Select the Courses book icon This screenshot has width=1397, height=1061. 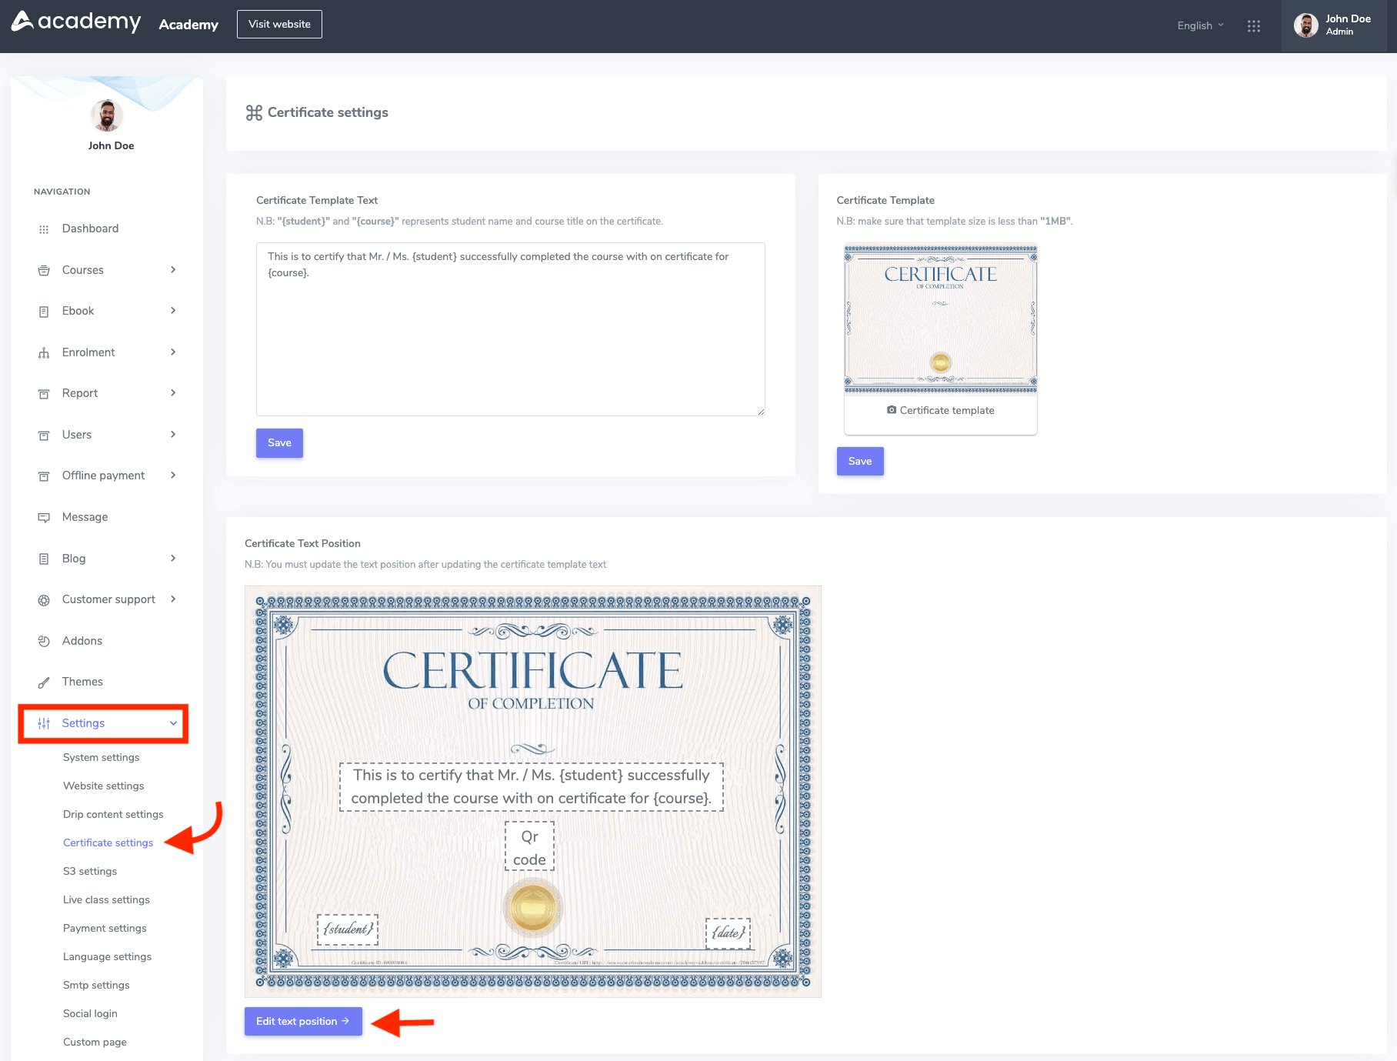[44, 269]
